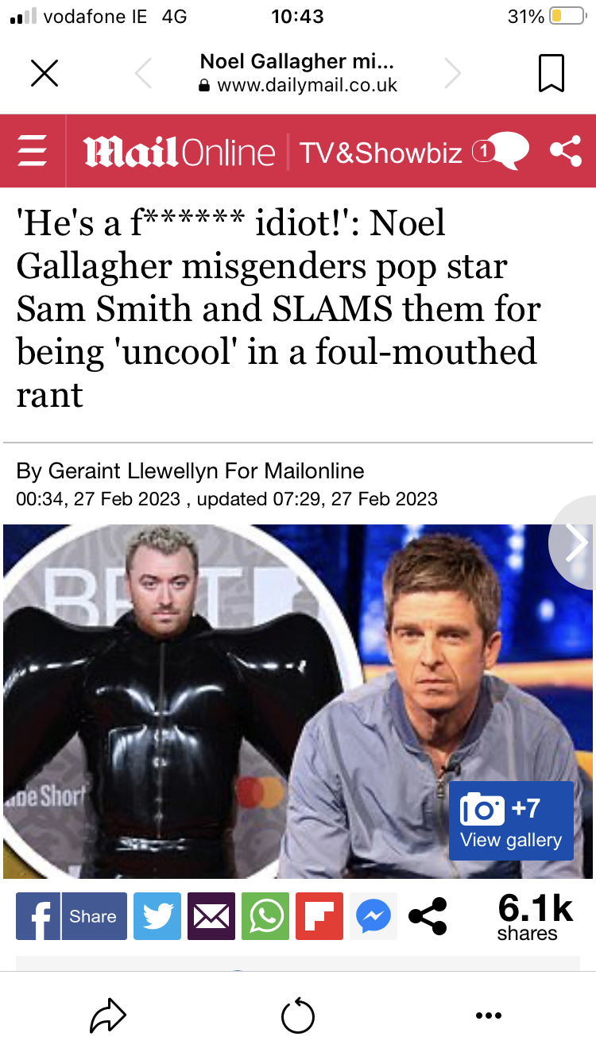Go to the TV&Showbiz section
The height and width of the screenshot is (1060, 596).
click(x=381, y=152)
